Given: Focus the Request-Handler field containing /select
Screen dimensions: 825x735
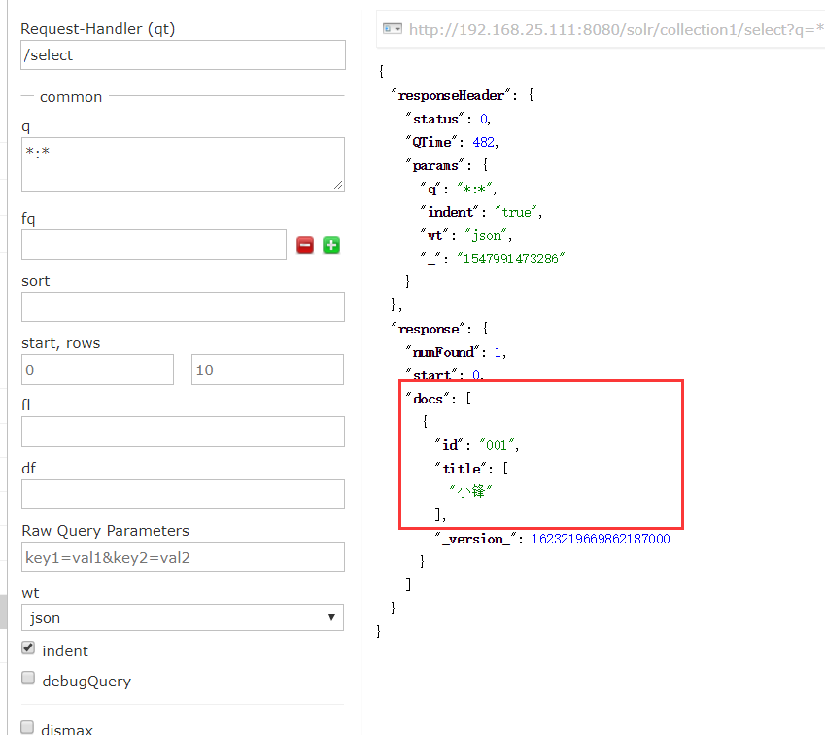Looking at the screenshot, I should (x=183, y=54).
